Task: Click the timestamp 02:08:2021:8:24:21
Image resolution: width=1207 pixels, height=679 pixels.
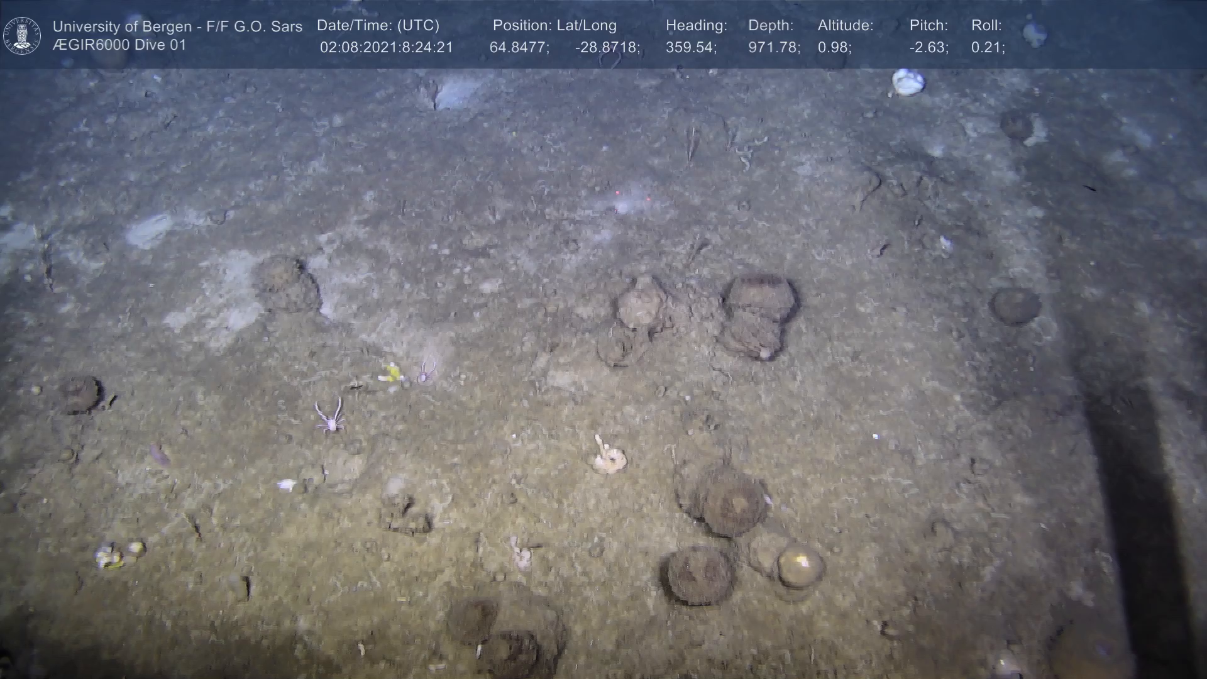Action: pyautogui.click(x=386, y=48)
